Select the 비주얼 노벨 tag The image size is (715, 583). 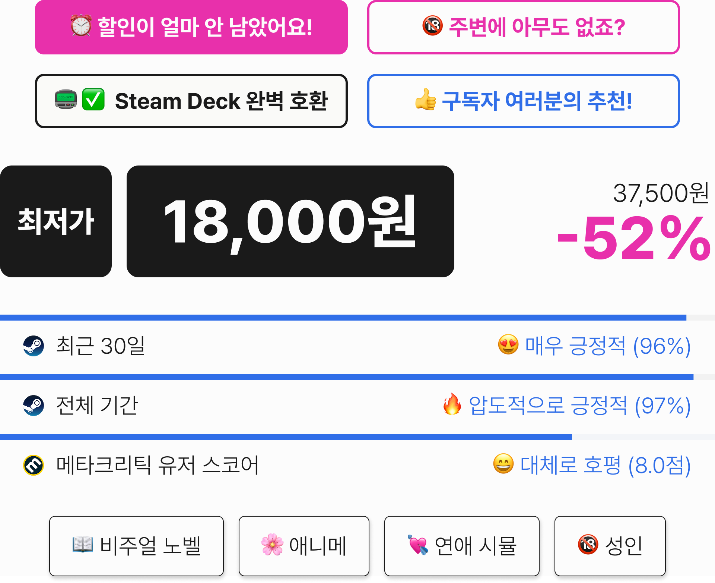click(x=136, y=546)
